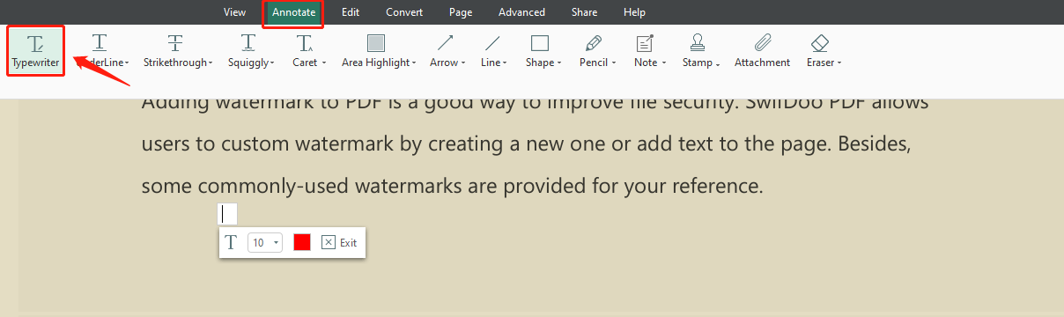This screenshot has width=1064, height=317.
Task: Expand the Pencil dropdown arrow
Action: coord(614,63)
